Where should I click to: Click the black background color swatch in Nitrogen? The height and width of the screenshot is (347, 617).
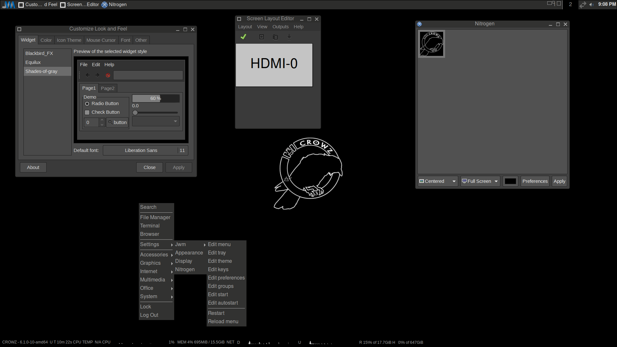pos(510,181)
